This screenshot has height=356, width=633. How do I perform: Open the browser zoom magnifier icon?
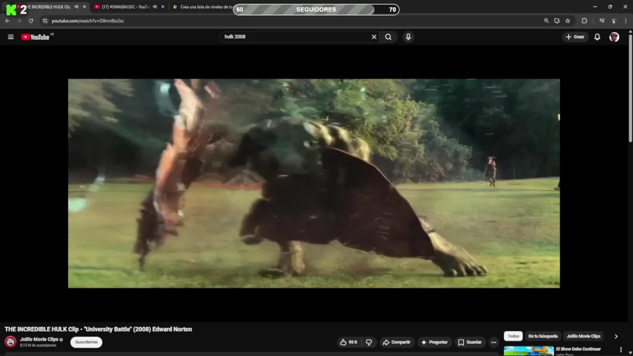coord(546,21)
